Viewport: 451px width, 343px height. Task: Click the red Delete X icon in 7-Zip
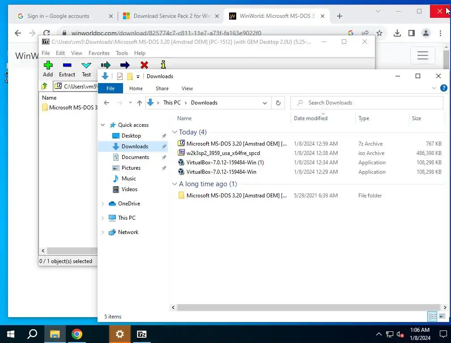(144, 65)
